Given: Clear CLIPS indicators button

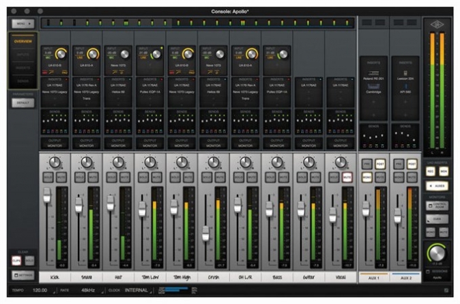Looking at the screenshot, I should (x=16, y=260).
